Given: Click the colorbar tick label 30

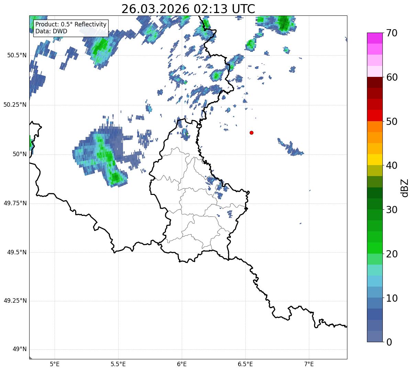Looking at the screenshot, I should tap(392, 210).
